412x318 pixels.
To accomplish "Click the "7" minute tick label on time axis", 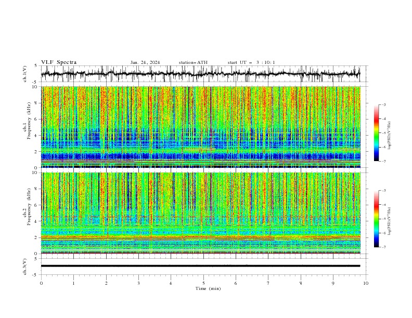I will [x=268, y=283].
